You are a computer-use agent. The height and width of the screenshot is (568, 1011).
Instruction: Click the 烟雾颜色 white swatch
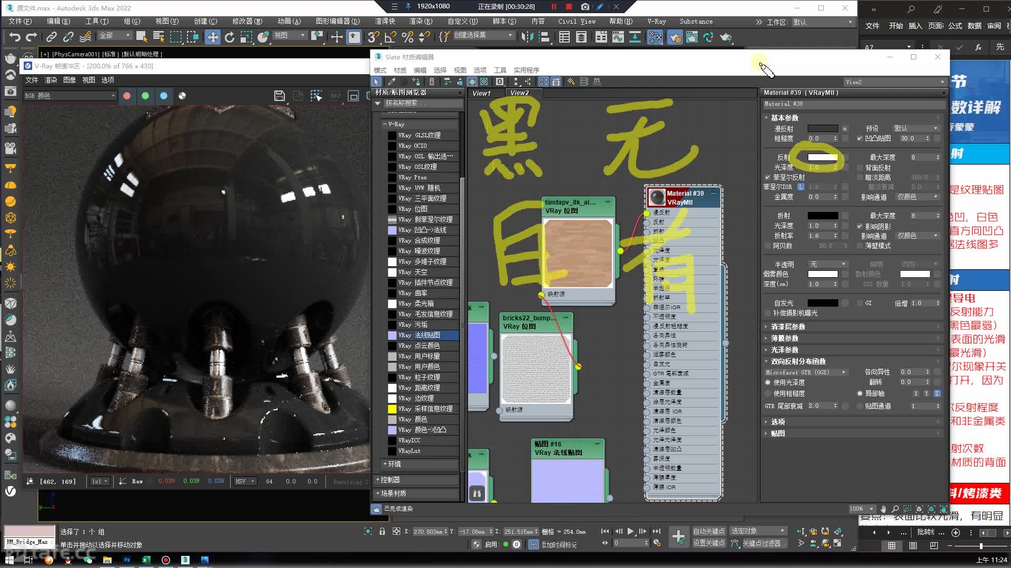[x=822, y=274]
